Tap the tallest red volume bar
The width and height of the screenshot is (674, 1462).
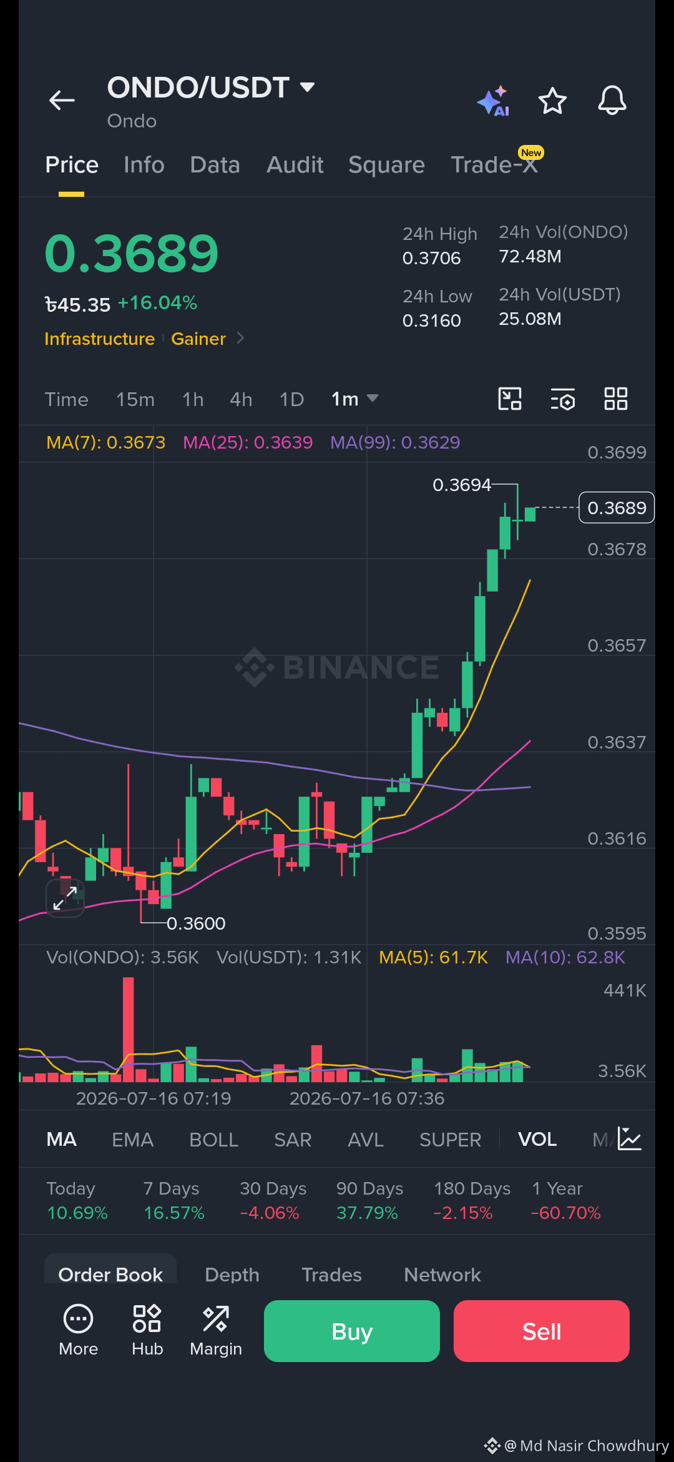(x=129, y=1029)
